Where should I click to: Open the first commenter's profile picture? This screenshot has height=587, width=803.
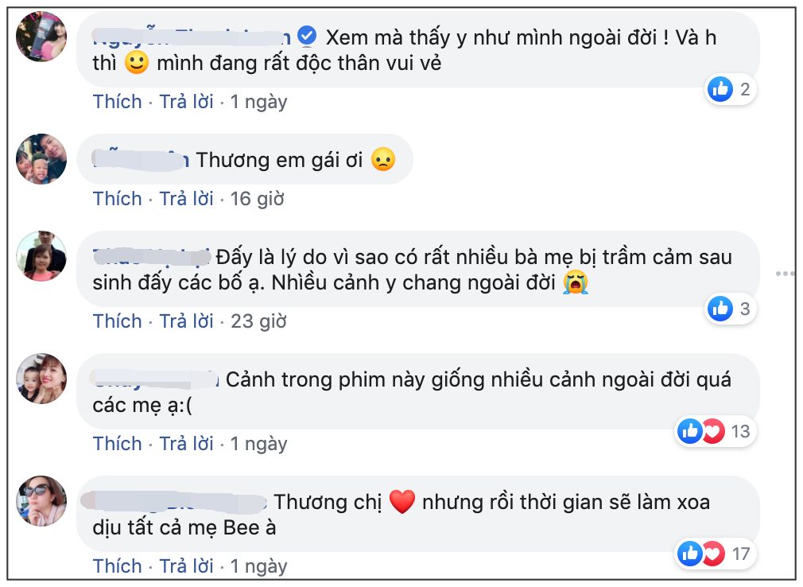tap(41, 37)
